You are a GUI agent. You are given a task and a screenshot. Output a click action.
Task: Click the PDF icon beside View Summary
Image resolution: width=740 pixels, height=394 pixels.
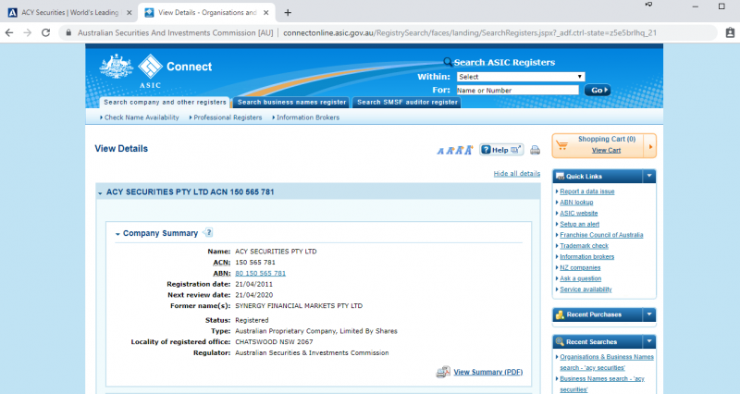443,372
